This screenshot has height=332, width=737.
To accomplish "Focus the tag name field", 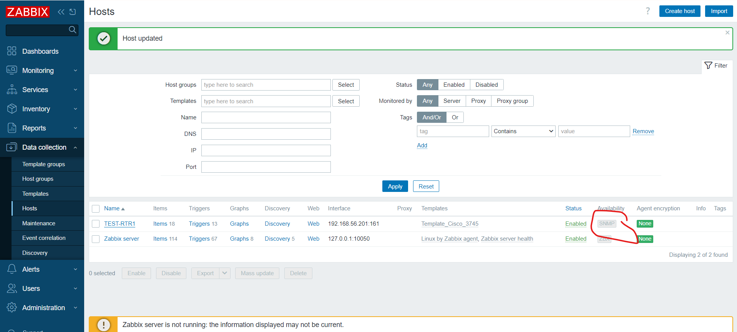I will point(453,131).
